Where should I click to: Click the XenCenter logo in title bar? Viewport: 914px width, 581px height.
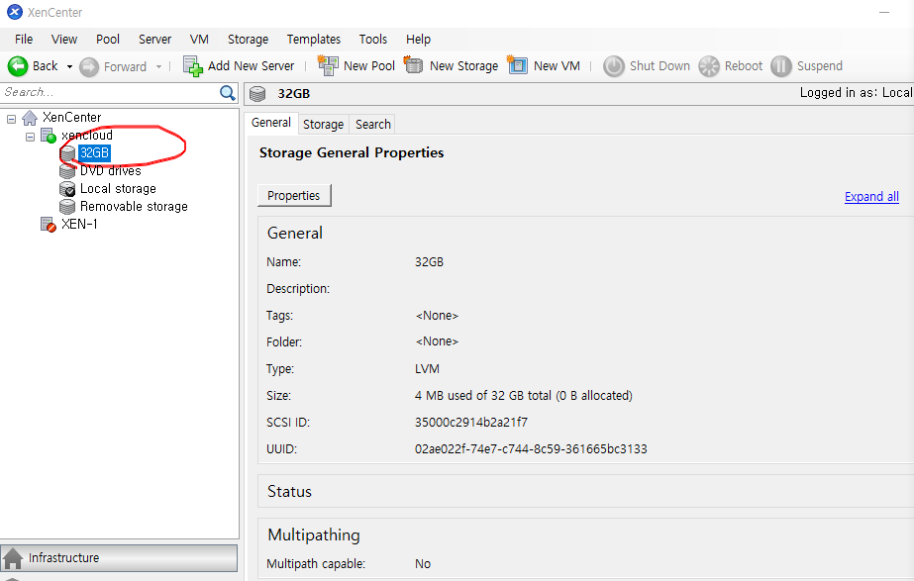[x=15, y=12]
